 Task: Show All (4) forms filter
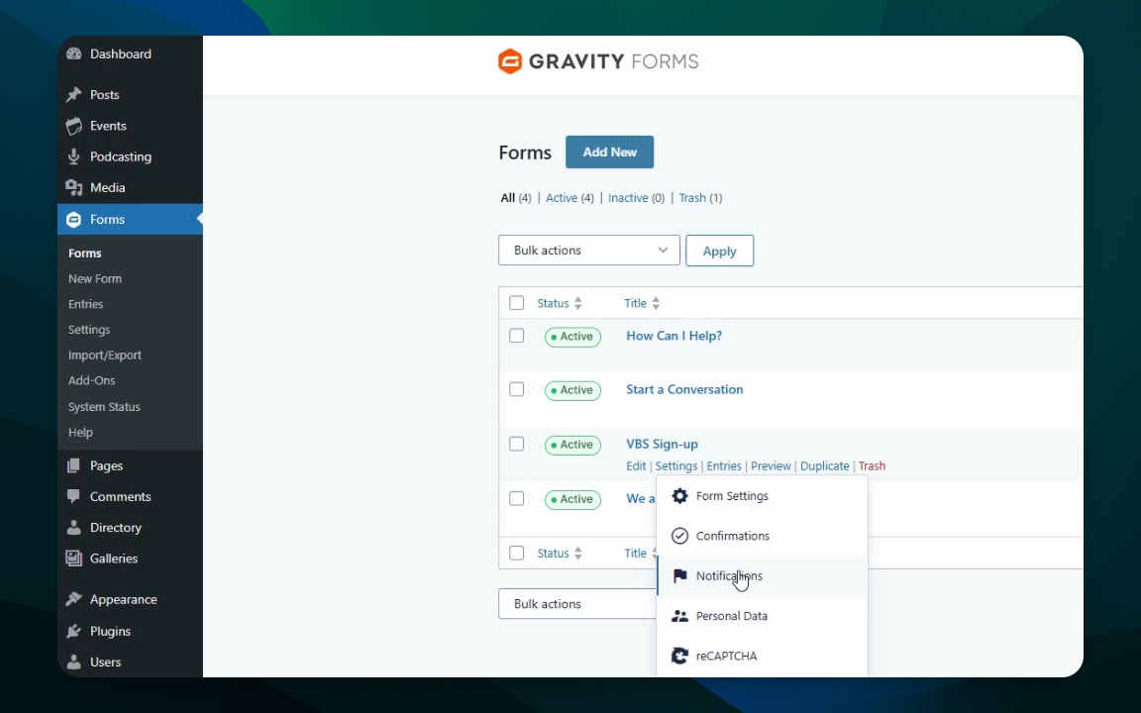click(516, 198)
